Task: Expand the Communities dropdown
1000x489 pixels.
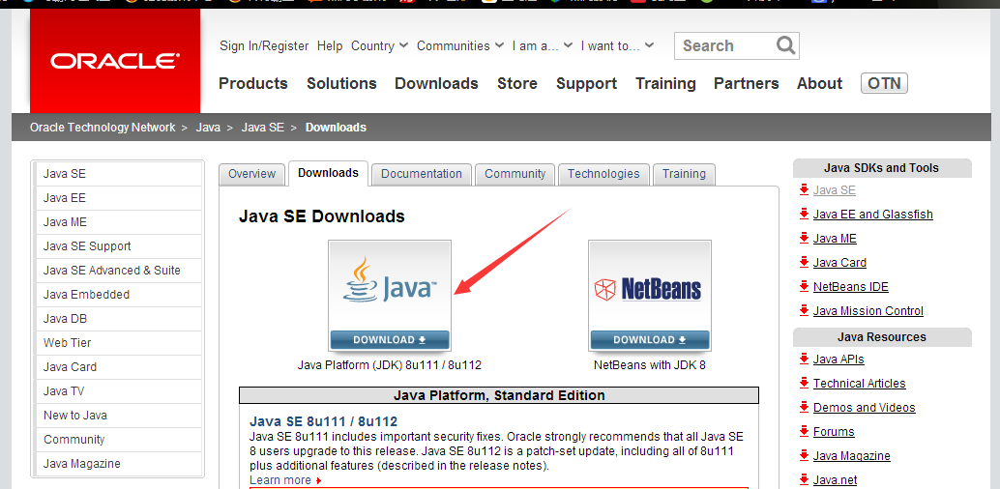Action: [459, 45]
